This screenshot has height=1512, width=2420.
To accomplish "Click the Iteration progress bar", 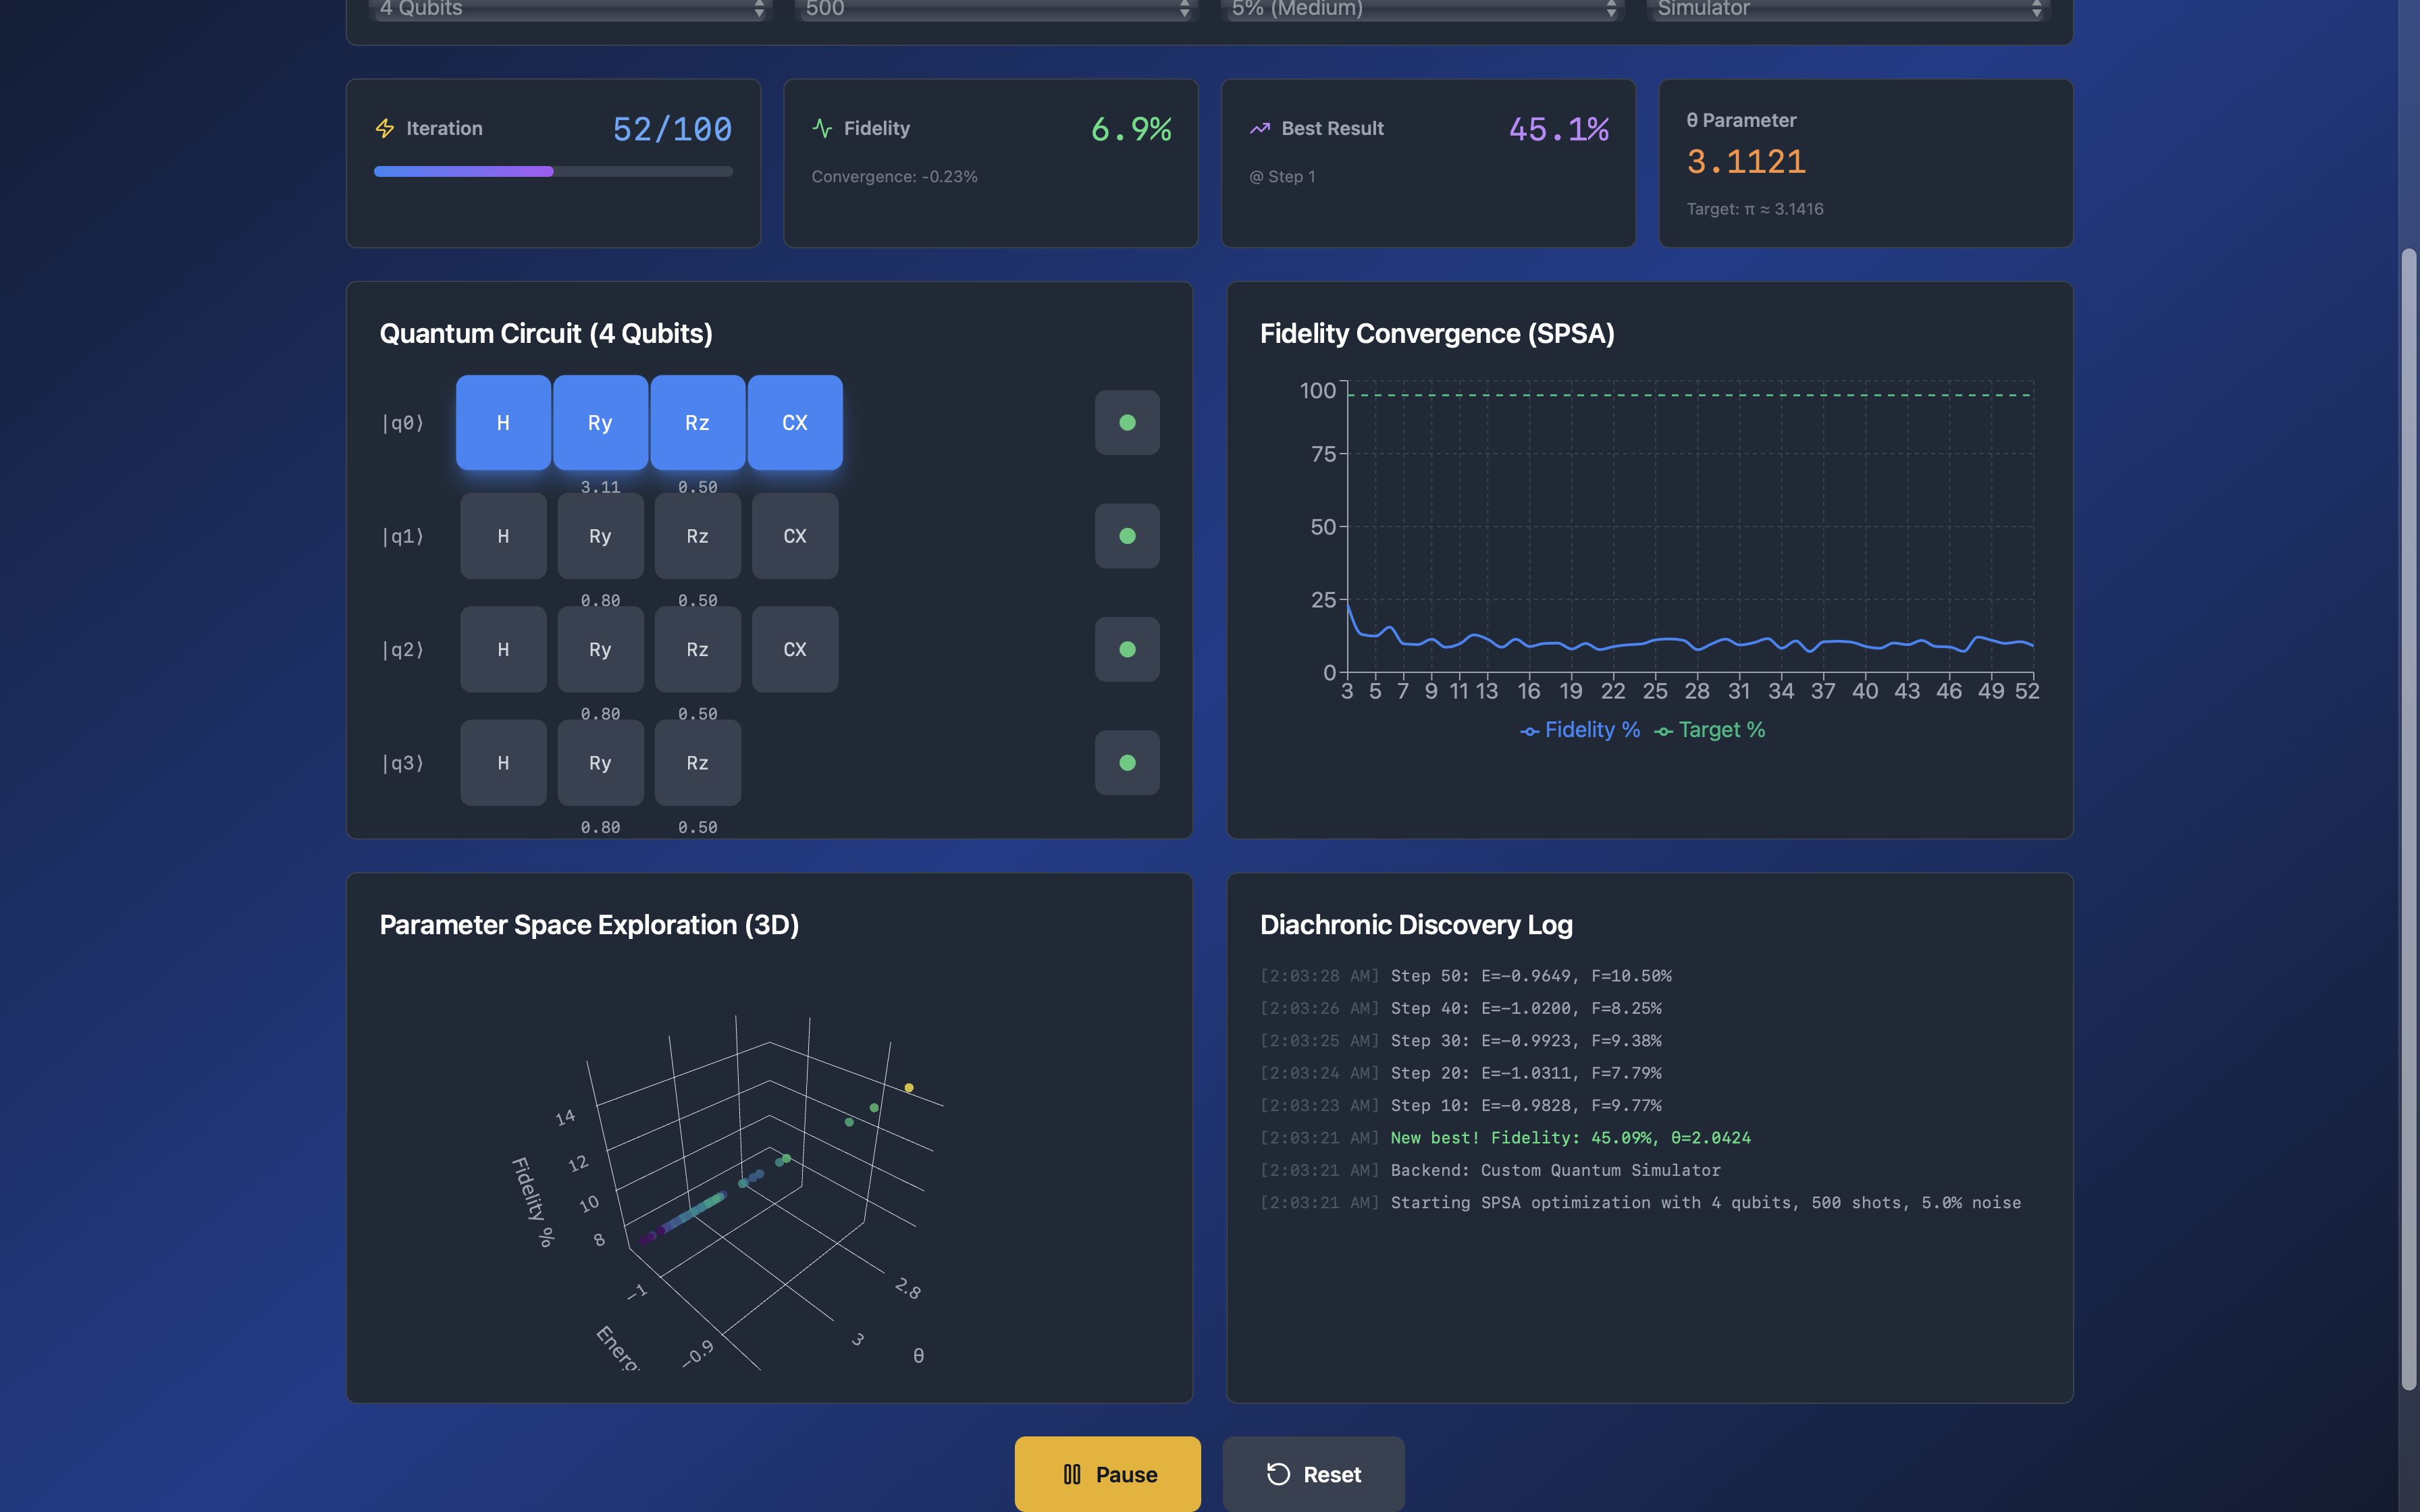I will (x=553, y=171).
